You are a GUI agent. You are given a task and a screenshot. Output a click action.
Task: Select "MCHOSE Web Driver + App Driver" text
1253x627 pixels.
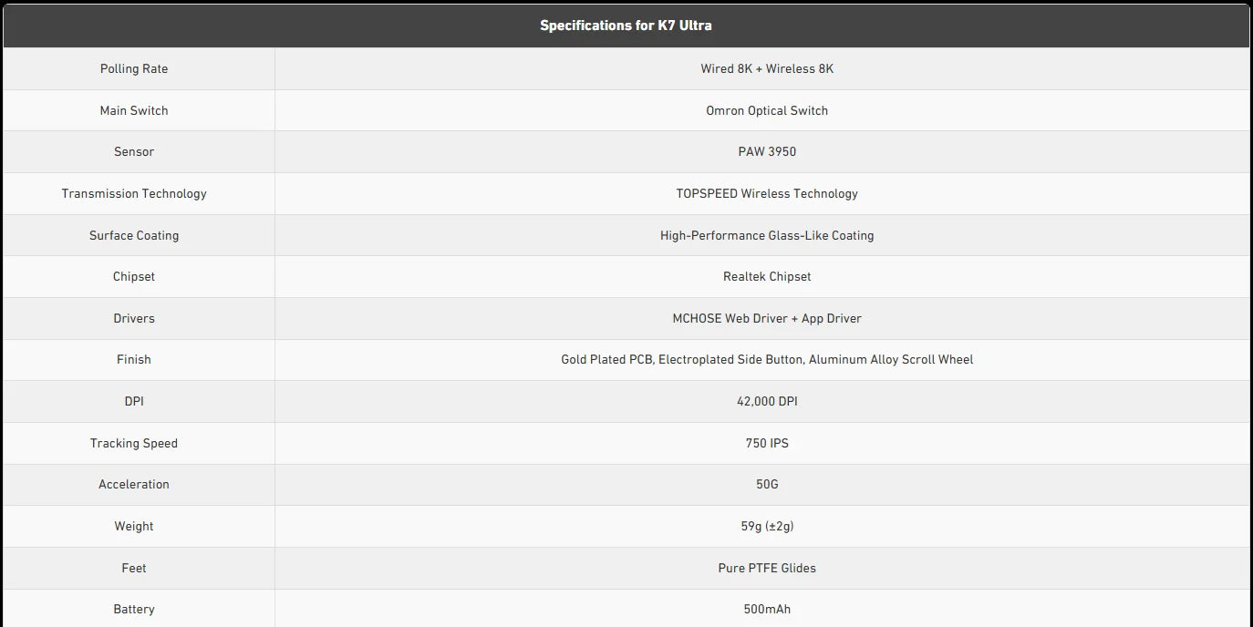pos(767,318)
